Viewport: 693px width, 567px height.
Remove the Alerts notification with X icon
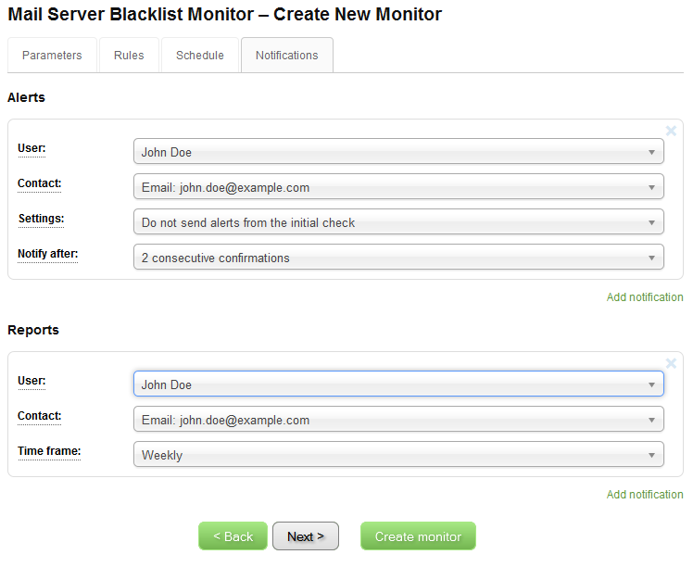pos(672,132)
